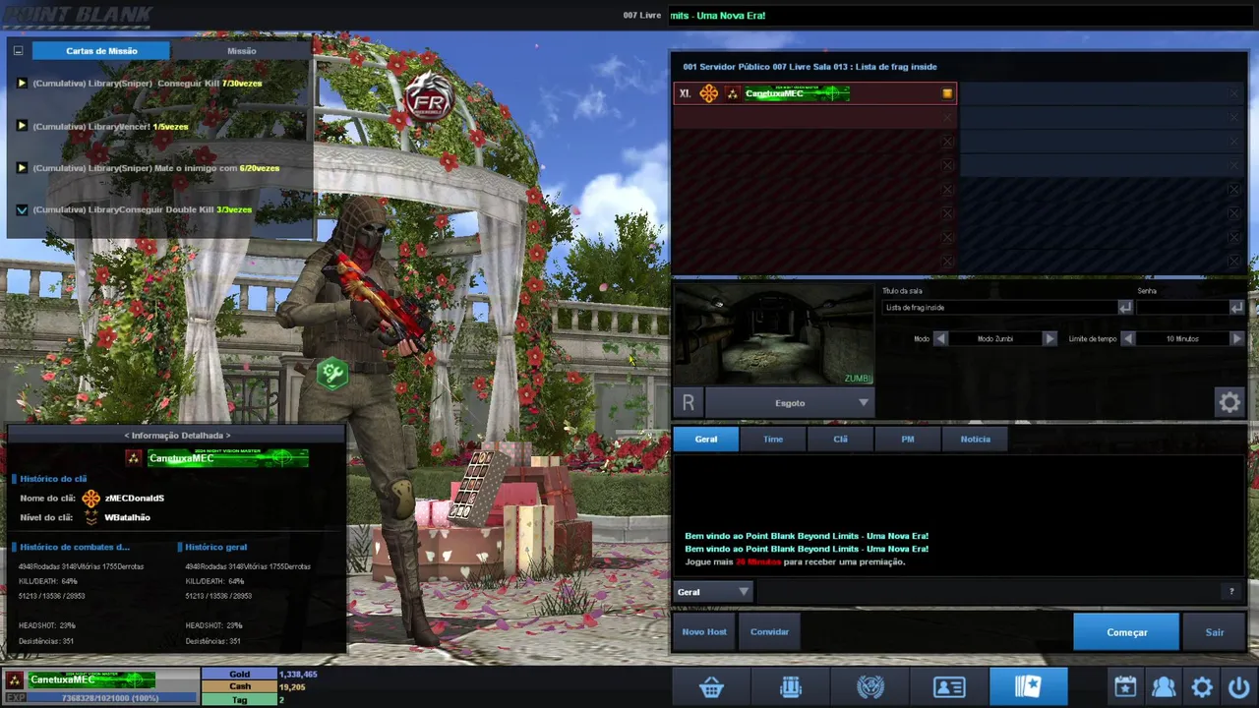Screen dimensions: 1259x708
Task: Toggle the Mate o inimigo 6/20 mission marker
Action: pos(22,168)
